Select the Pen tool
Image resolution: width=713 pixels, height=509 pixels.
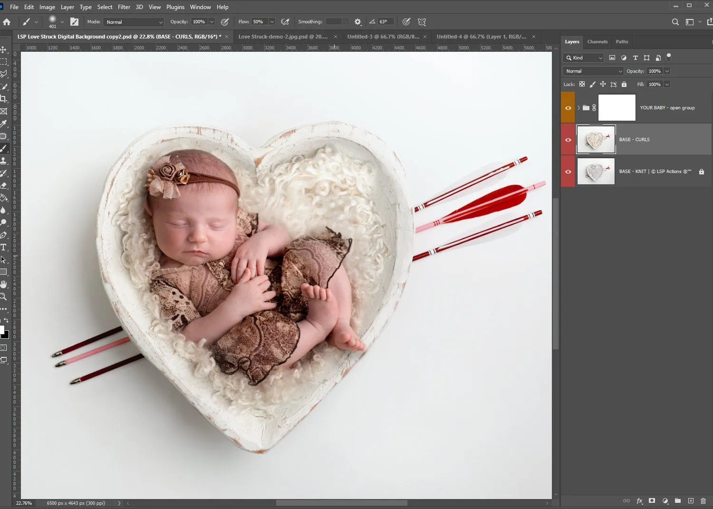coord(3,235)
